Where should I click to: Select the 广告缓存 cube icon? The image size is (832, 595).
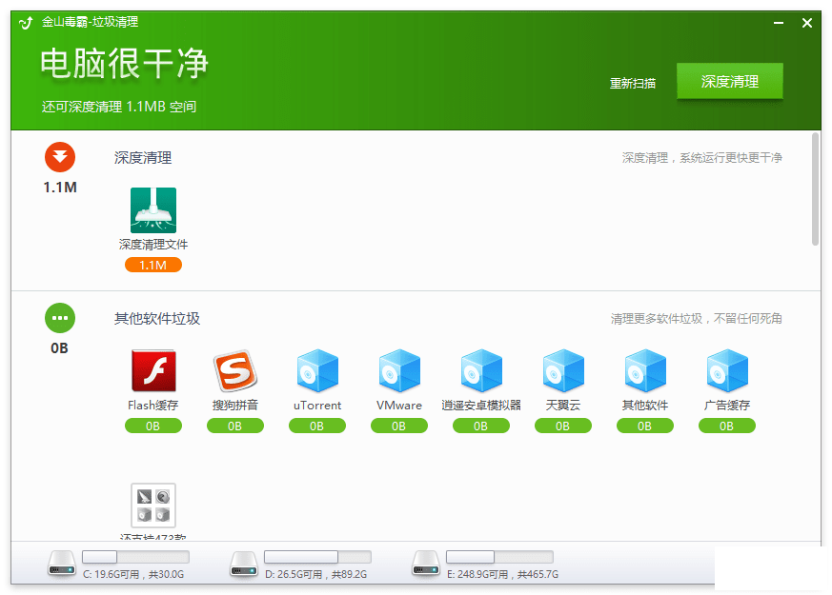click(727, 370)
